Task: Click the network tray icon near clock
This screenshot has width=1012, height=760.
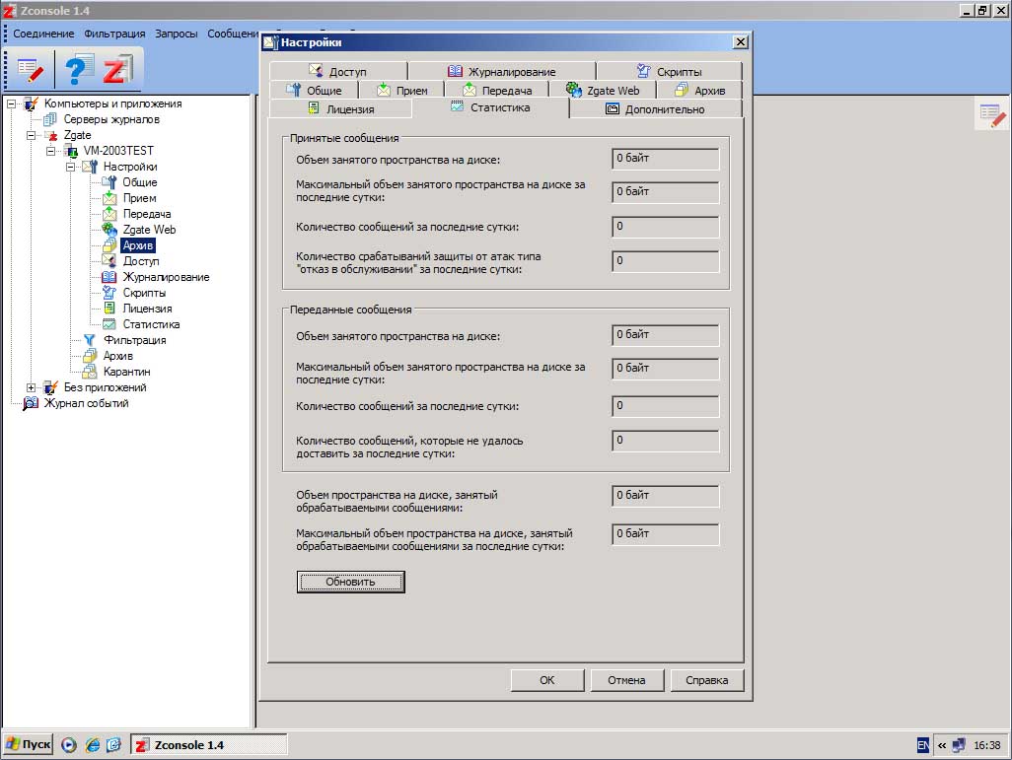Action: (x=959, y=745)
